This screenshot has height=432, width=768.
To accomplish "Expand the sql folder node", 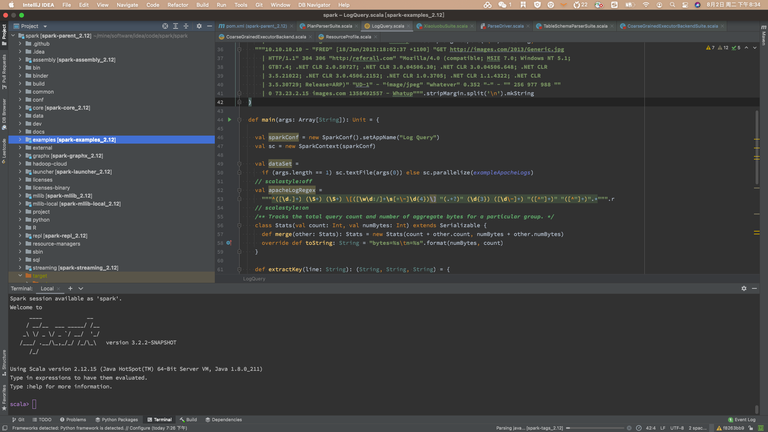I will [x=20, y=260].
